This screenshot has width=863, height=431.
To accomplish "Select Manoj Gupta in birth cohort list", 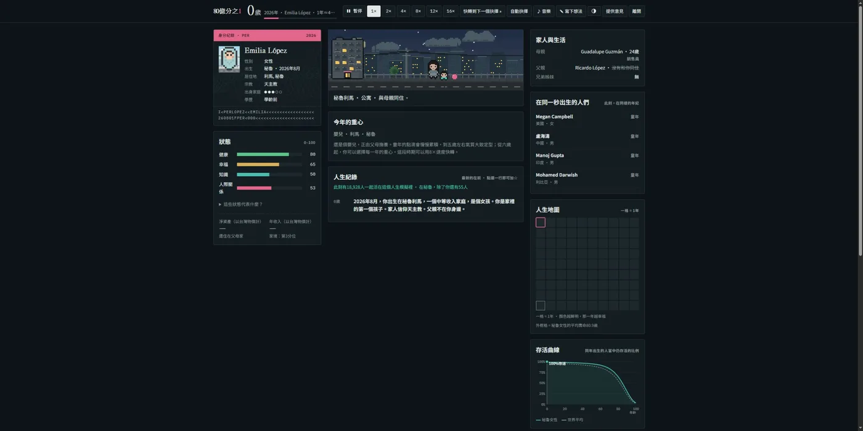I will pos(587,159).
